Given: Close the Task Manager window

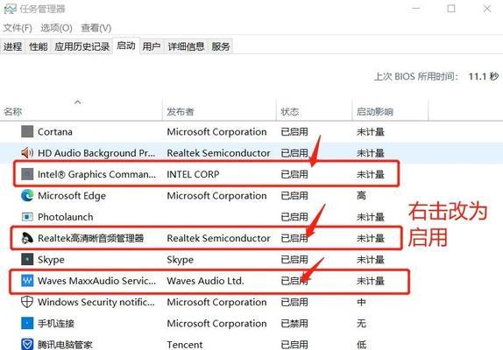Looking at the screenshot, I should point(487,9).
